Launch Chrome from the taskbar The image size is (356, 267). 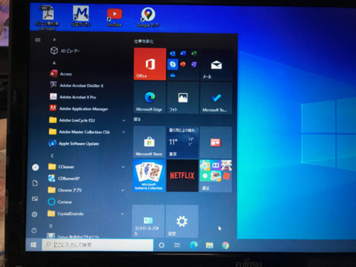pos(225,245)
